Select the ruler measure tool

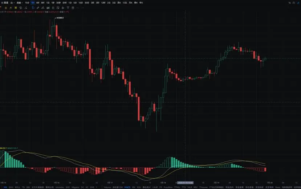[38, 8]
